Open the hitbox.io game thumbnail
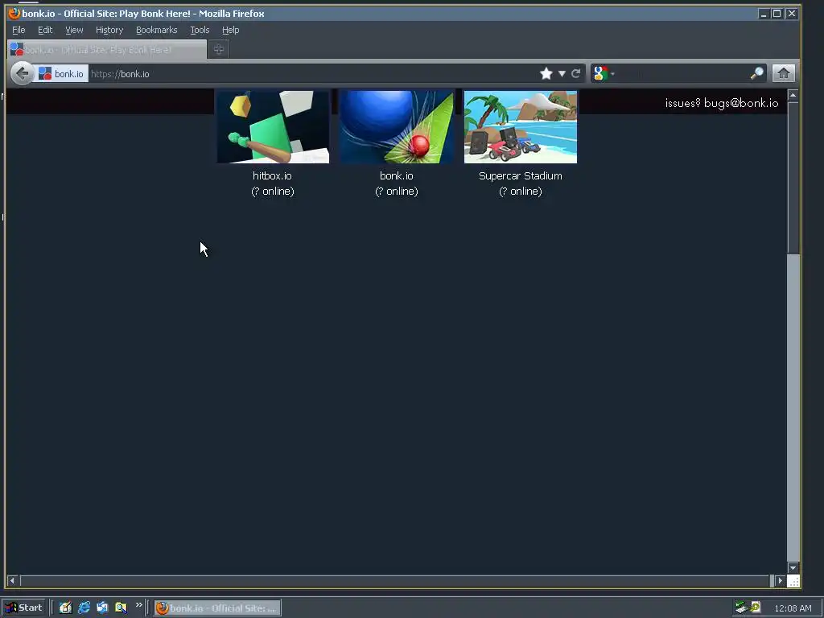This screenshot has height=618, width=824. 273,126
